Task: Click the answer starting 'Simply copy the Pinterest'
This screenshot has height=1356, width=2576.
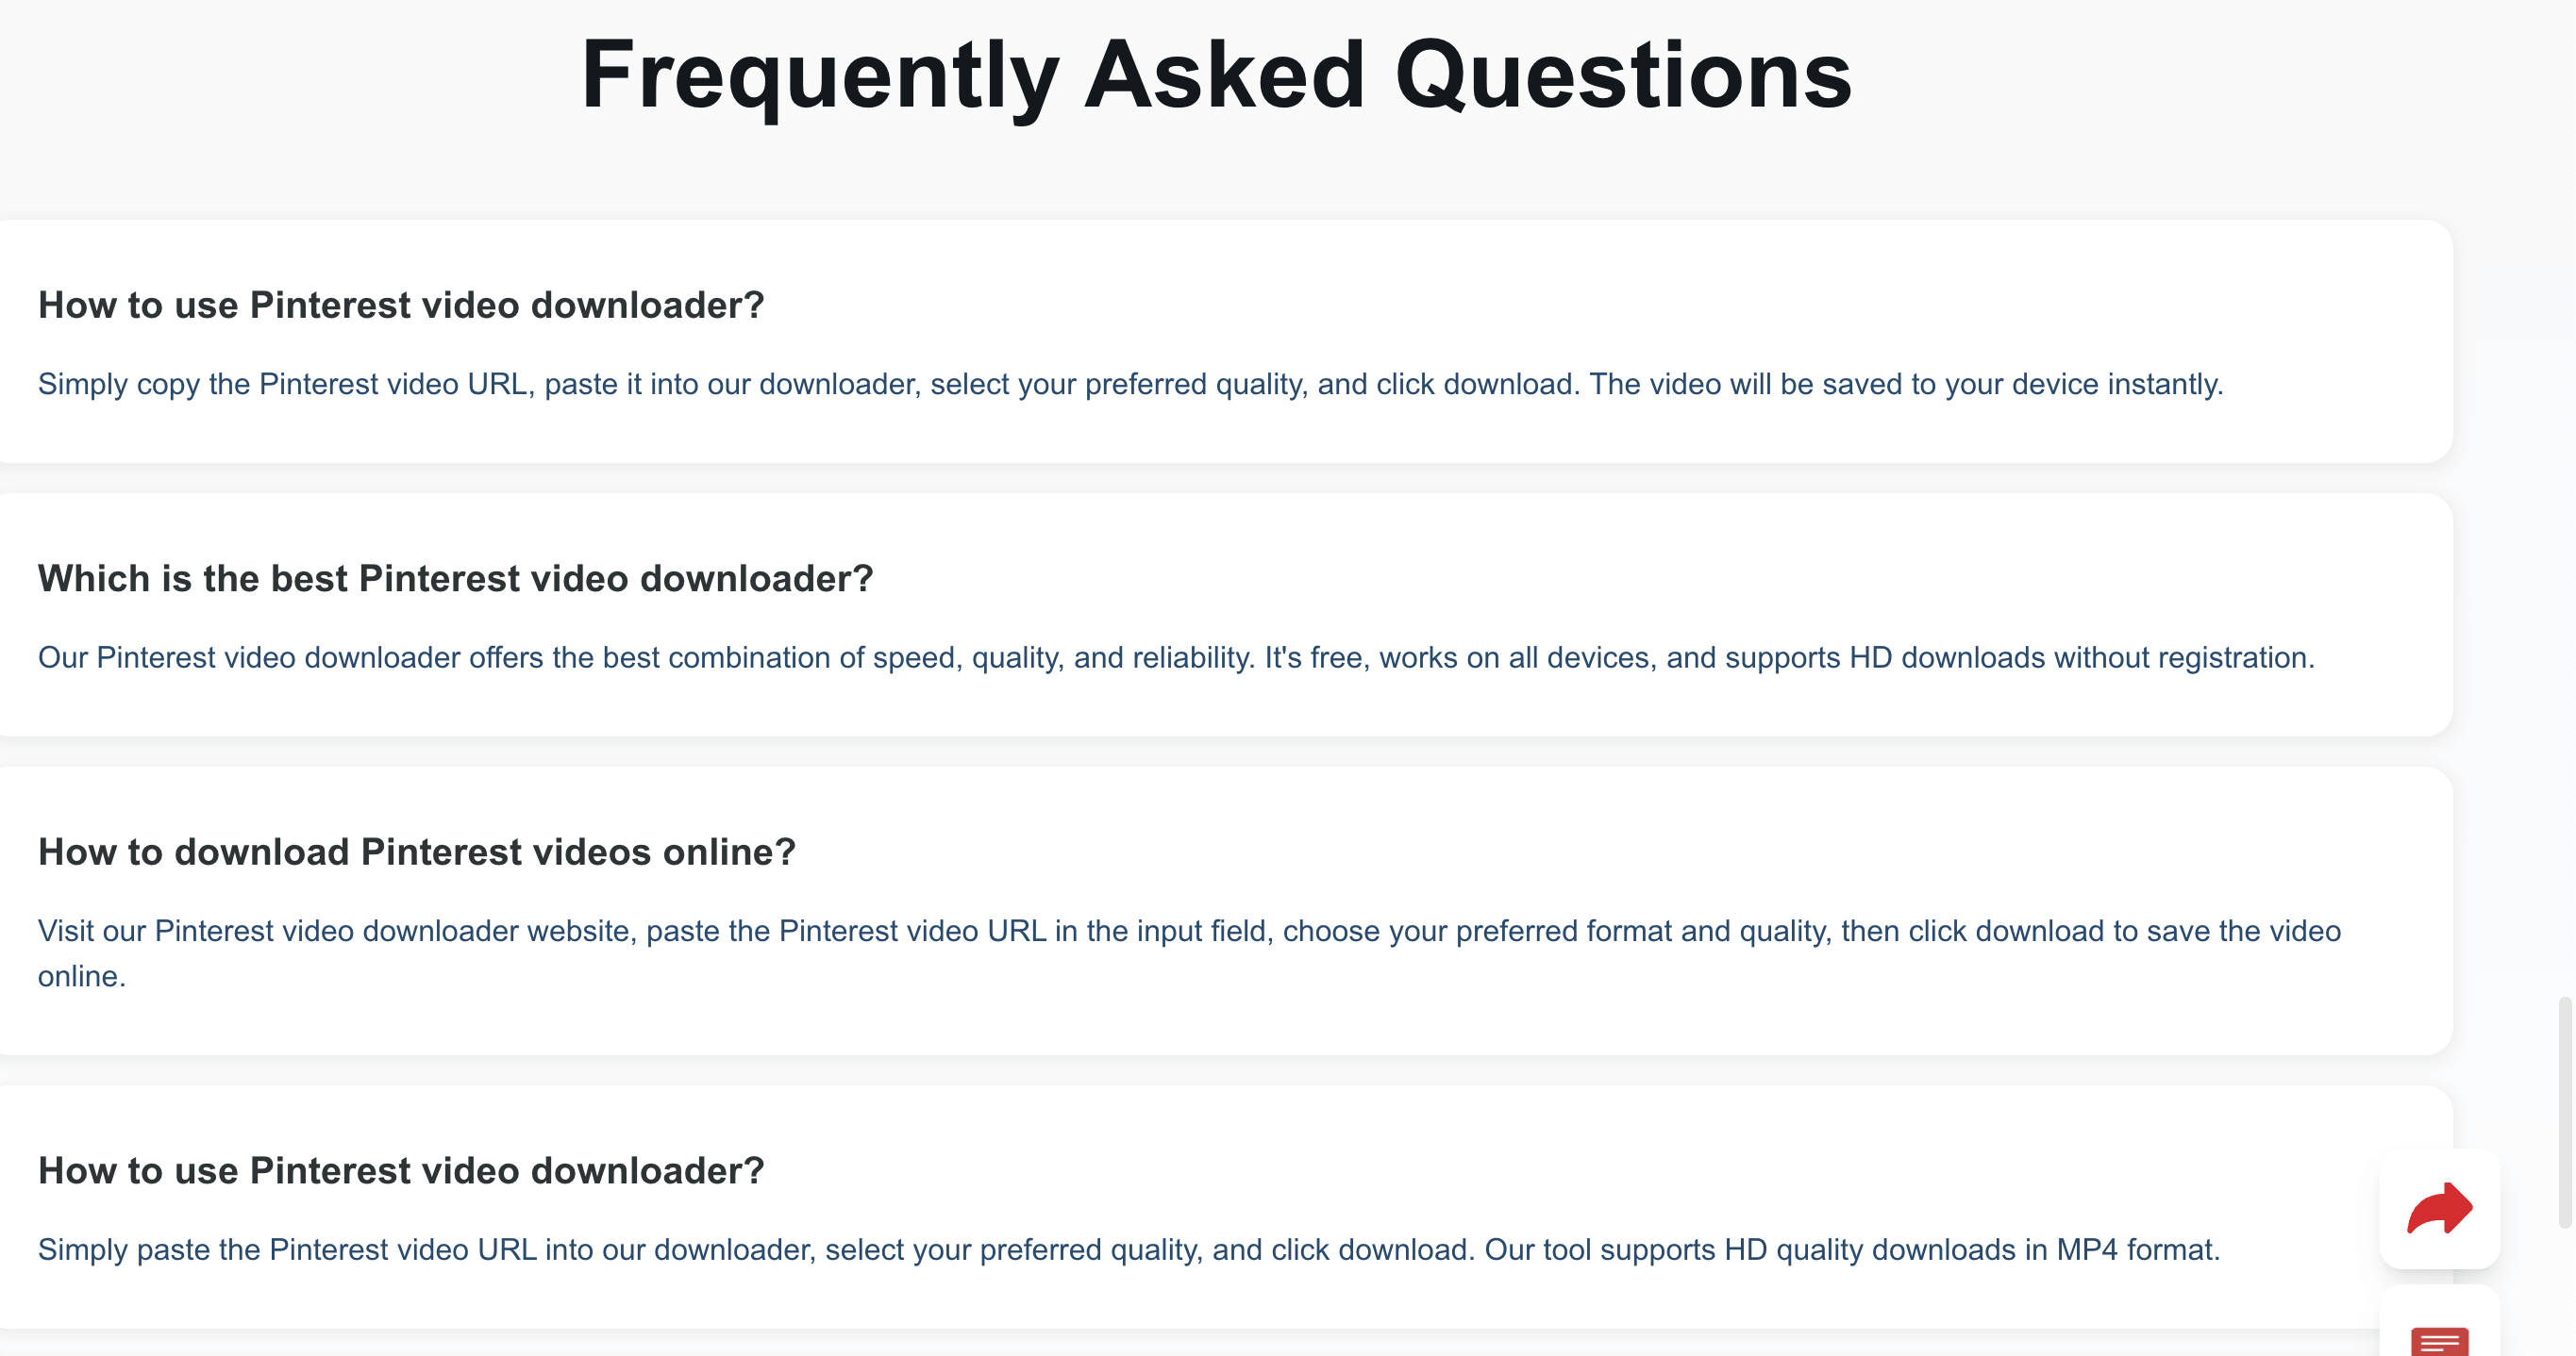Action: coord(1130,385)
